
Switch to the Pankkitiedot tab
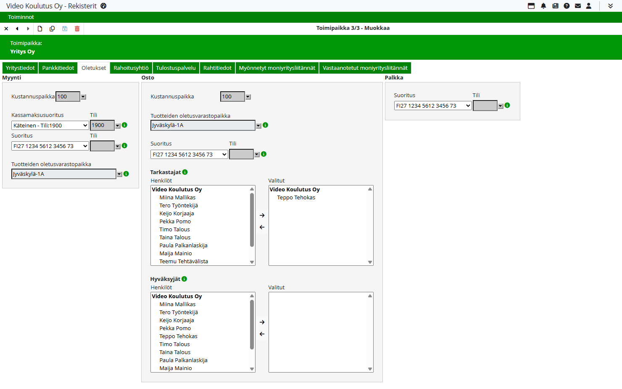click(58, 68)
